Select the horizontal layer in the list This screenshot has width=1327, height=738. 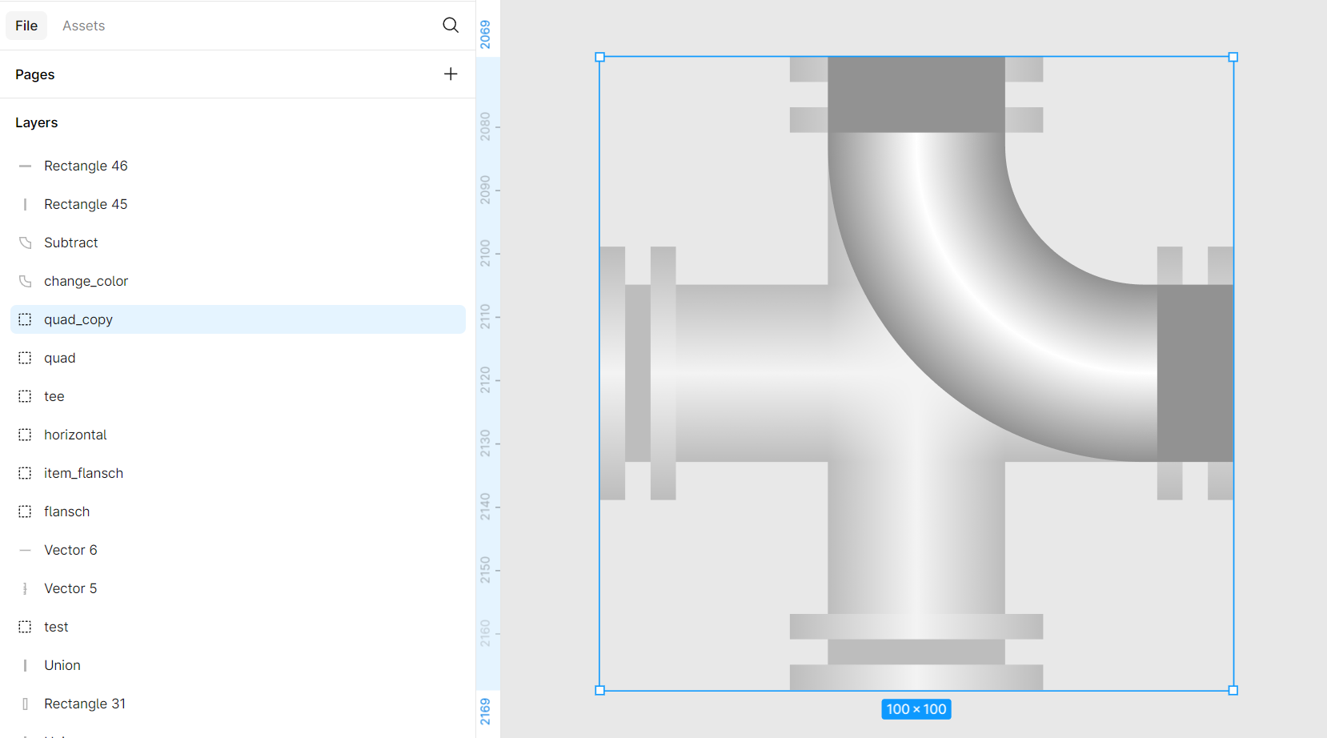click(75, 435)
